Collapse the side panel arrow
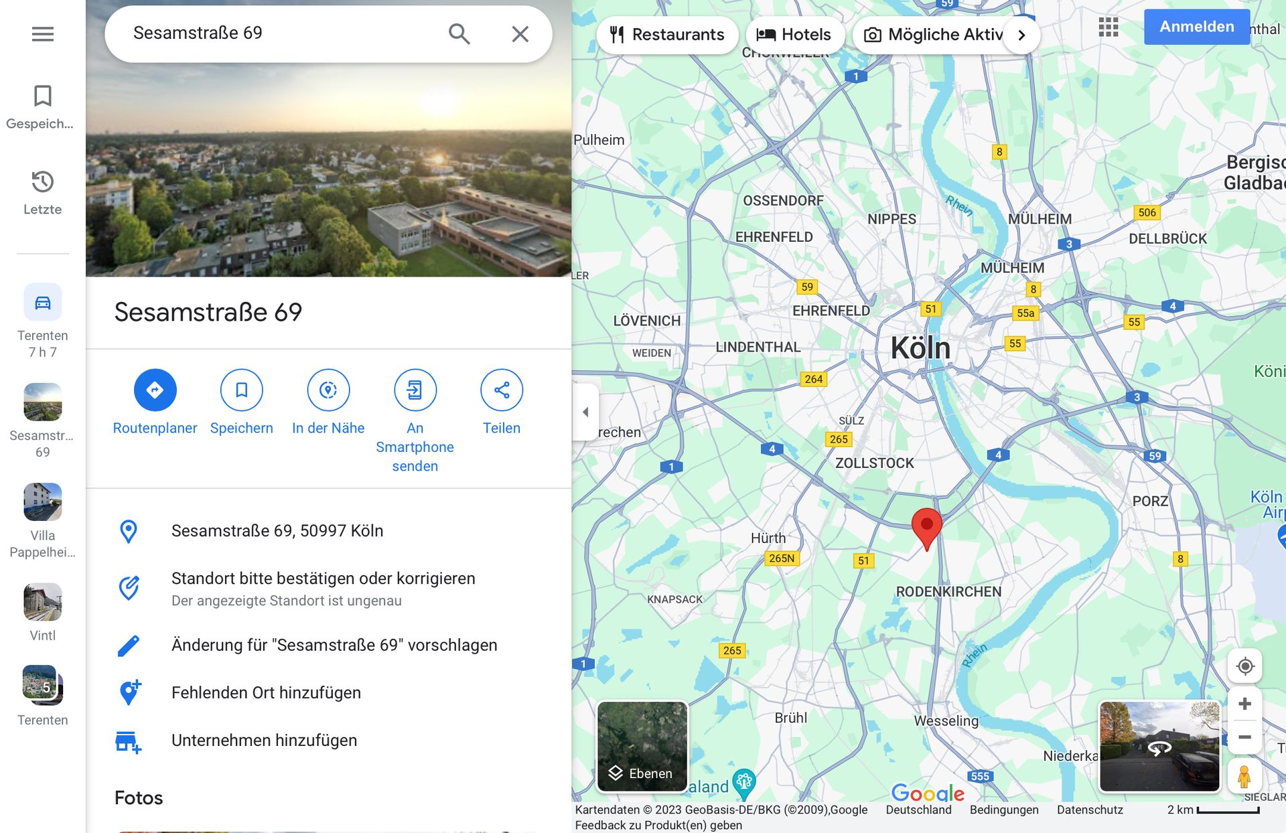The image size is (1286, 833). [x=585, y=412]
